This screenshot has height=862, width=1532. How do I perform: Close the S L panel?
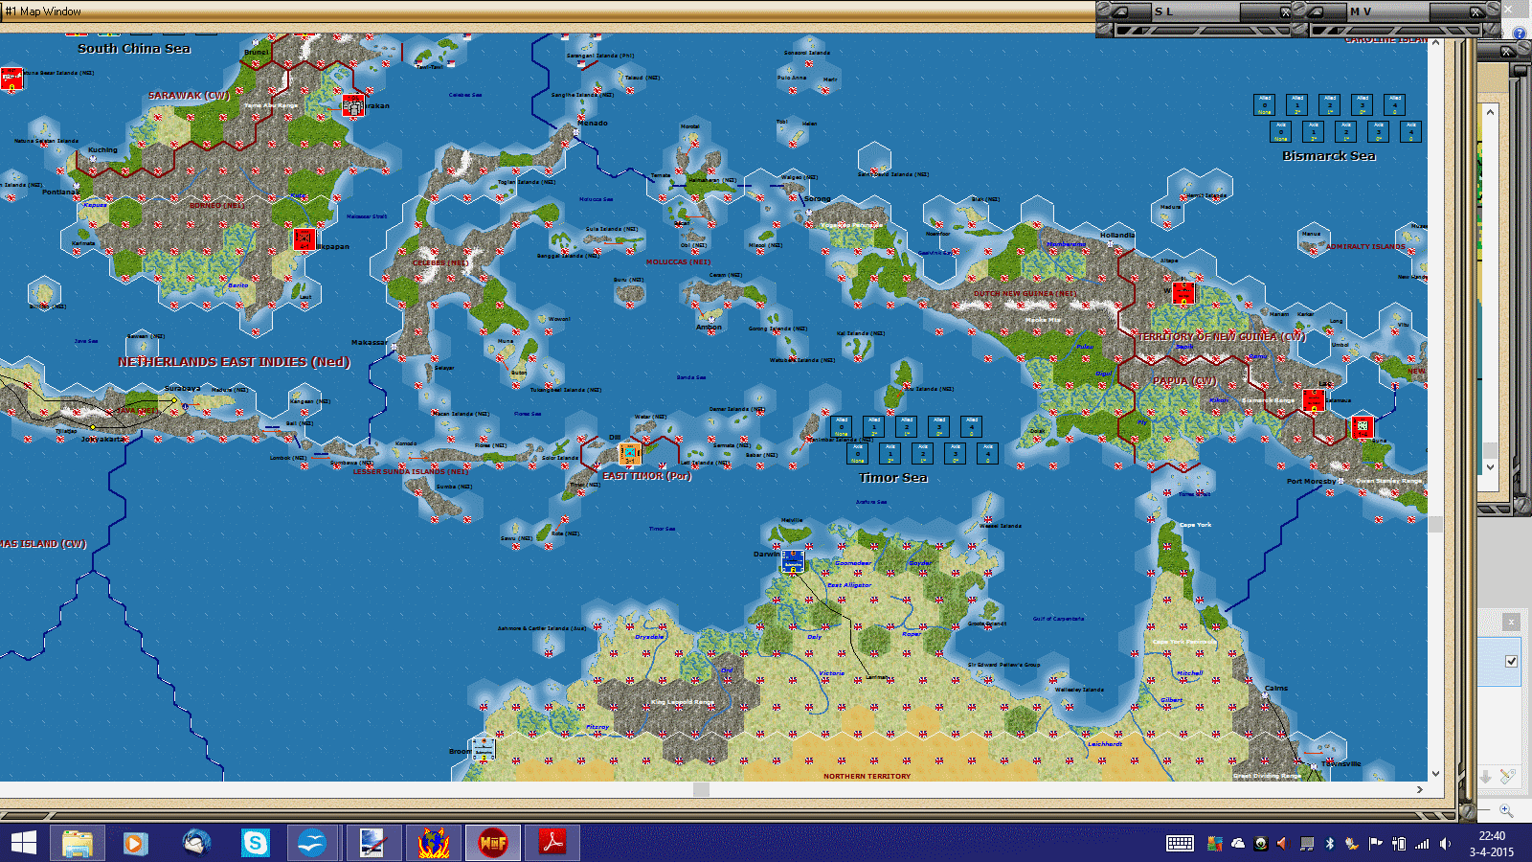pyautogui.click(x=1285, y=12)
